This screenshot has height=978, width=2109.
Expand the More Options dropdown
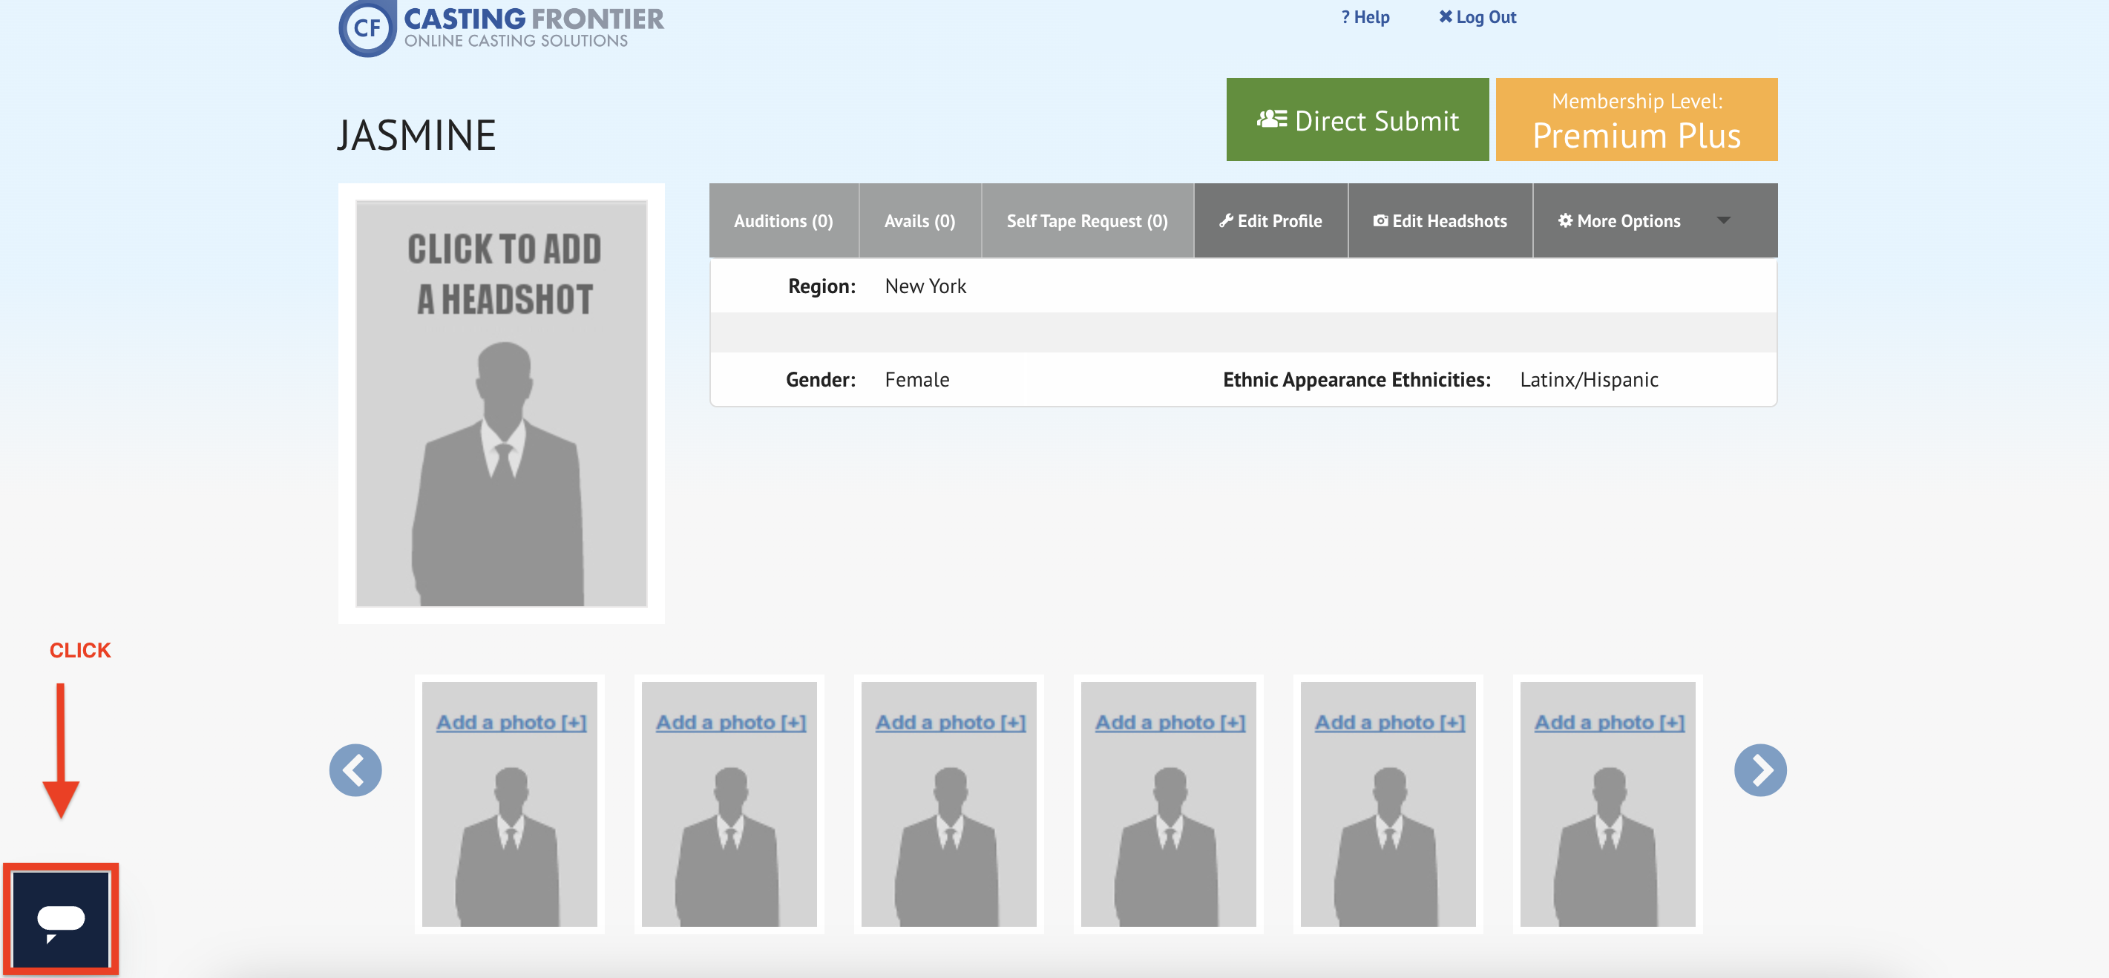point(1655,221)
